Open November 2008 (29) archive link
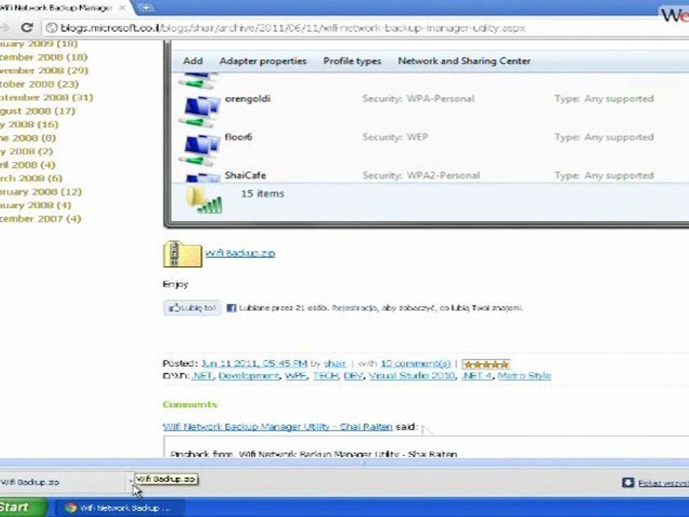 pyautogui.click(x=44, y=70)
